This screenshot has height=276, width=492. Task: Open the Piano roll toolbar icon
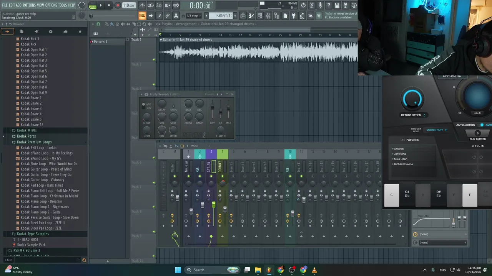tap(251, 16)
